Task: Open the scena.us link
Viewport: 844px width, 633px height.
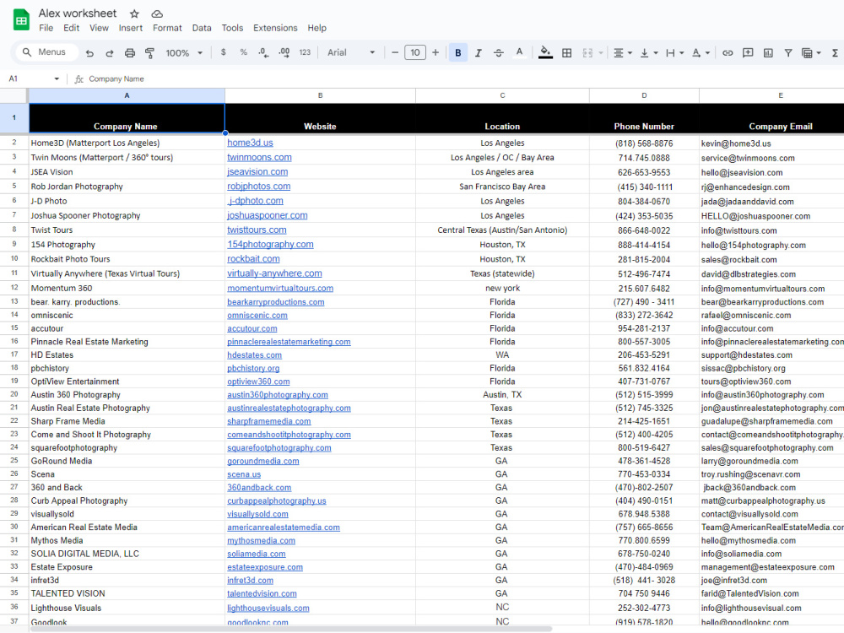Action: (244, 474)
